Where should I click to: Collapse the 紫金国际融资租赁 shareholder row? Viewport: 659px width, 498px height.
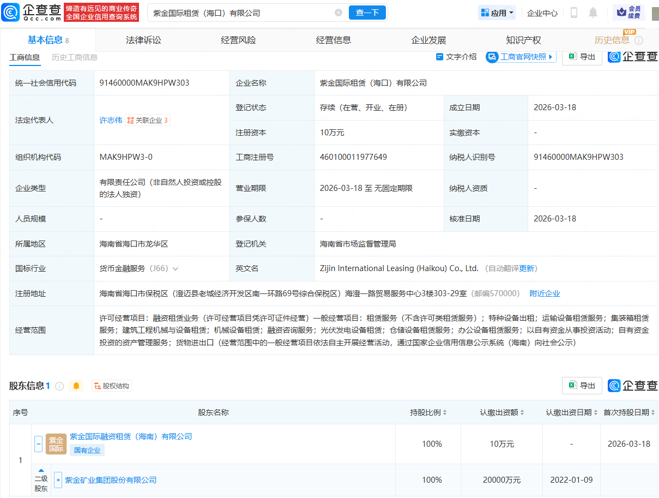pyautogui.click(x=38, y=444)
